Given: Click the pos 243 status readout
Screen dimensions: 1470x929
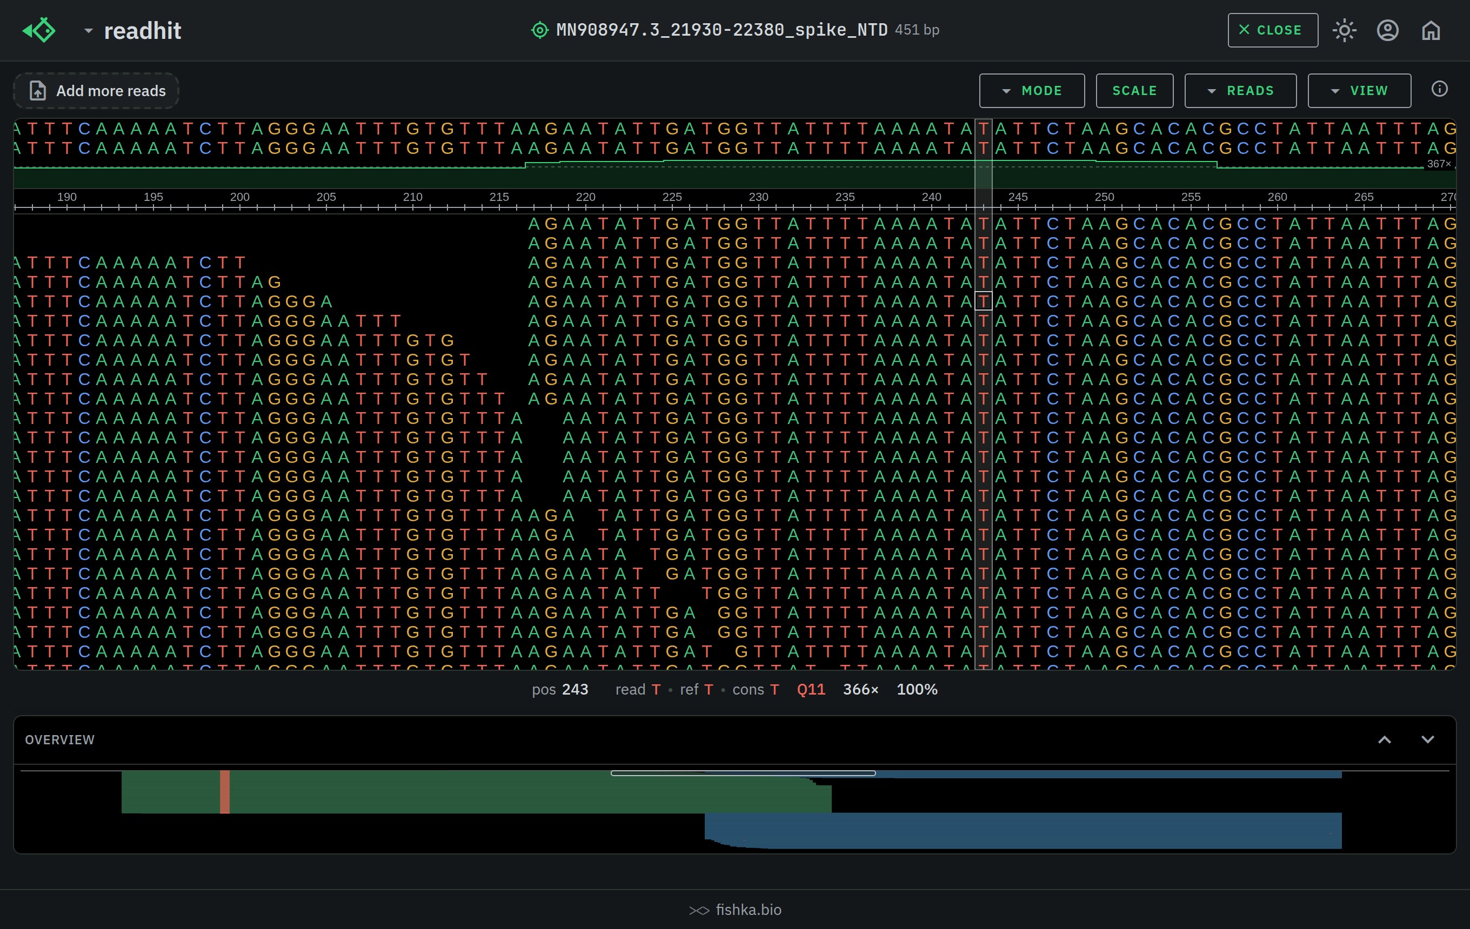Looking at the screenshot, I should point(560,689).
